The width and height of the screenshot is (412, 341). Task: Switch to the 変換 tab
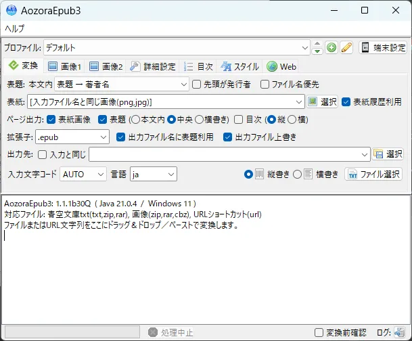pyautogui.click(x=24, y=66)
